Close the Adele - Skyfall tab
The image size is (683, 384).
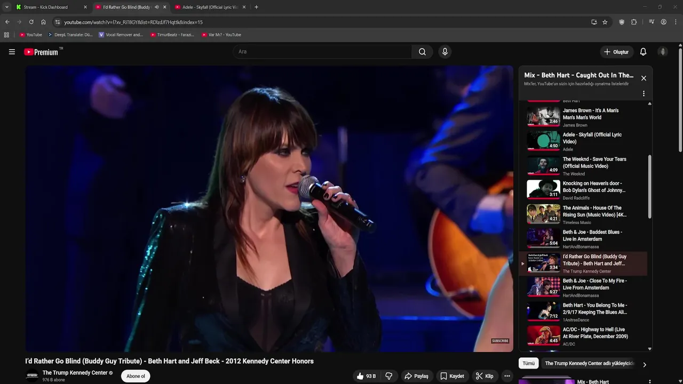244,7
